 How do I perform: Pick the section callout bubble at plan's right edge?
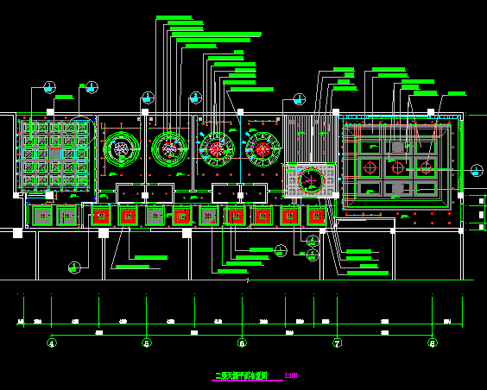tap(477, 171)
